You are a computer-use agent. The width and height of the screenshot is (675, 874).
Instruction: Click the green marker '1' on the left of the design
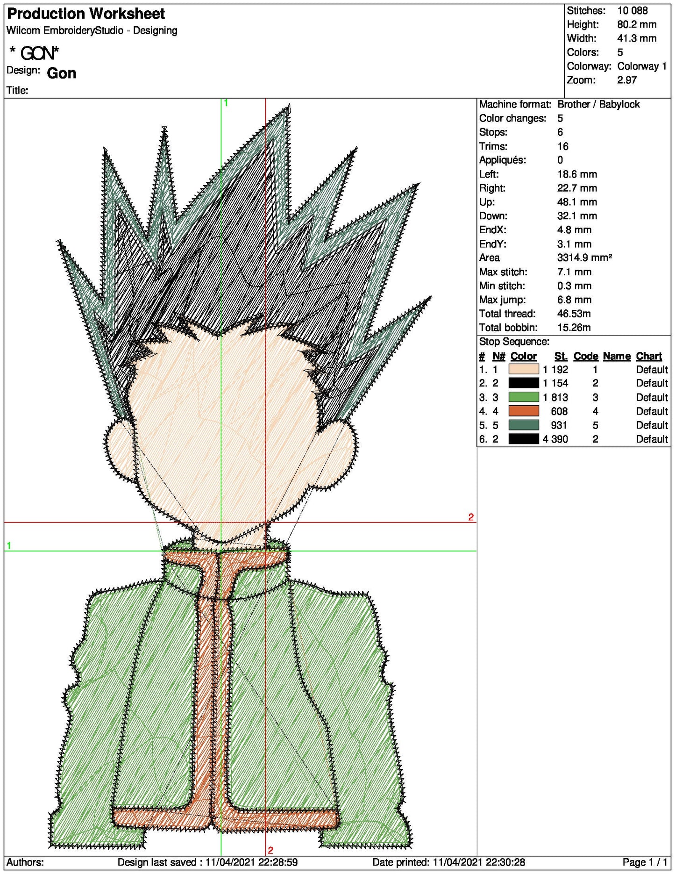click(x=9, y=545)
